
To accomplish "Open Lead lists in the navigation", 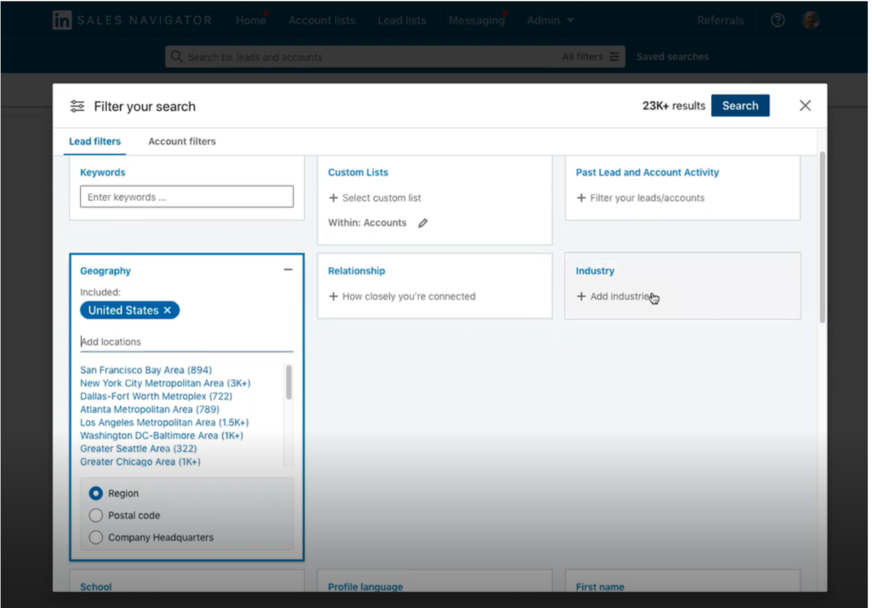I will [402, 20].
